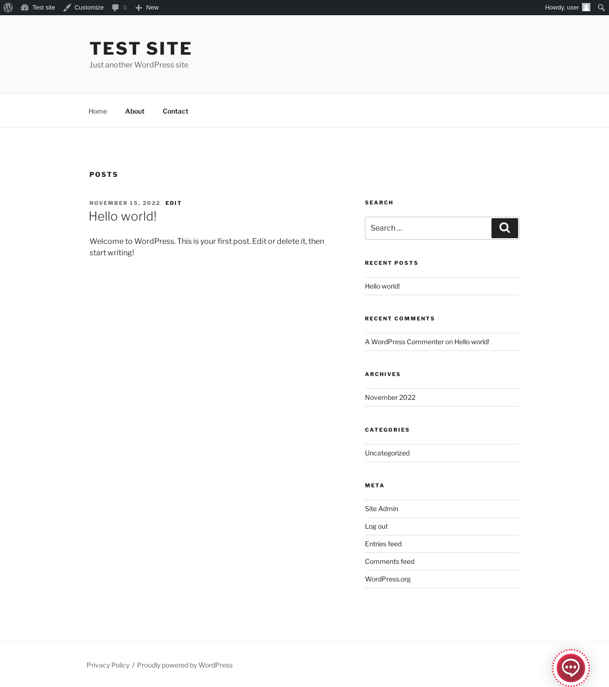Go to the Home menu item
This screenshot has width=609, height=687.
pos(98,111)
